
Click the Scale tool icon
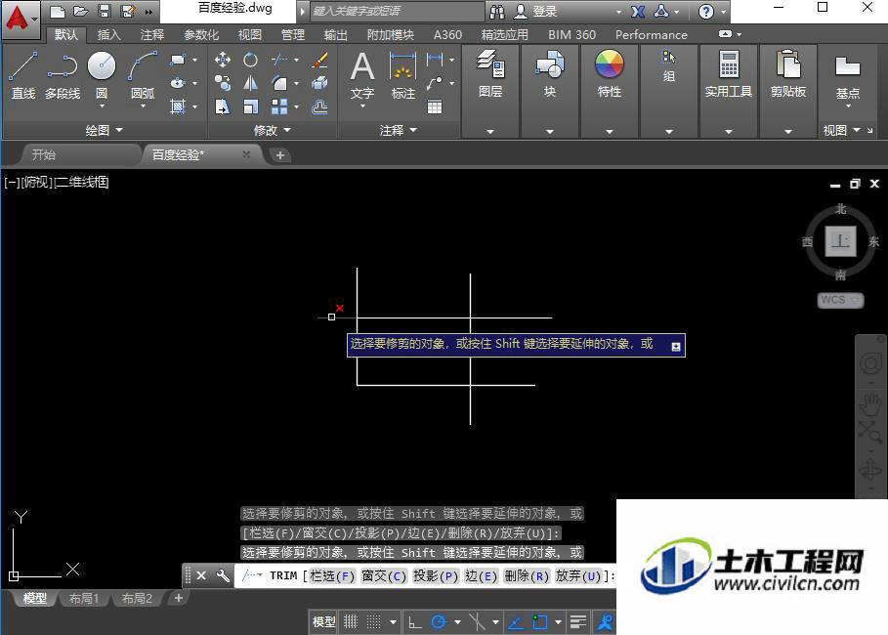pos(250,106)
